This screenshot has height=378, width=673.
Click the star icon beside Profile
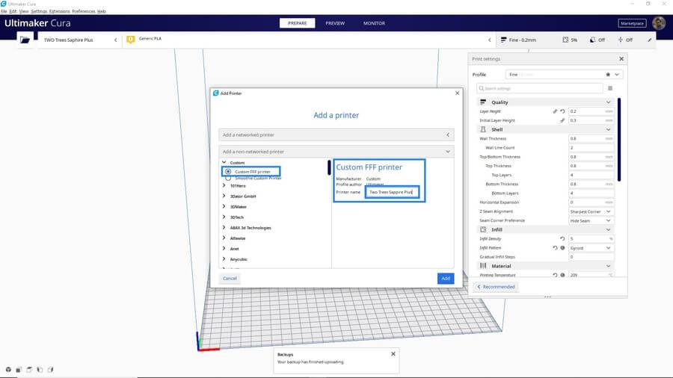click(607, 75)
